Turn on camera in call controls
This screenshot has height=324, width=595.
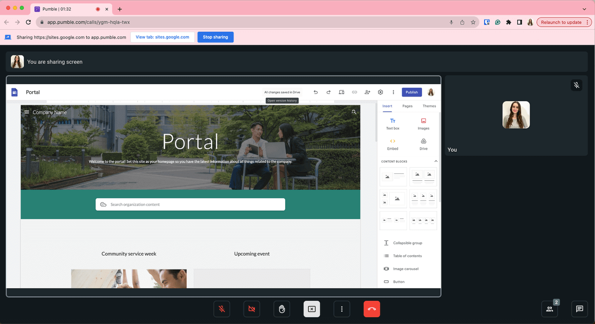[x=252, y=309]
